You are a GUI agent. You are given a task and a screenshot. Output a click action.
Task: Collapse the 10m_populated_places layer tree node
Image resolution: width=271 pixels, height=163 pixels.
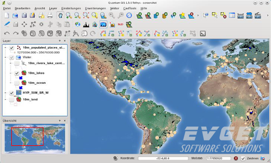[x=5, y=48]
